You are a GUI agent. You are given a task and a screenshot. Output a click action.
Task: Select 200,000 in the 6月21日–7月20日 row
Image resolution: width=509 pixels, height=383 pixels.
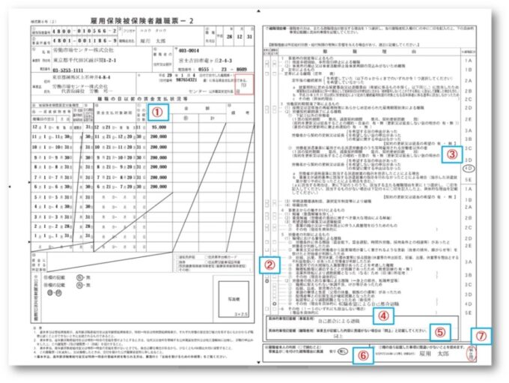[159, 187]
